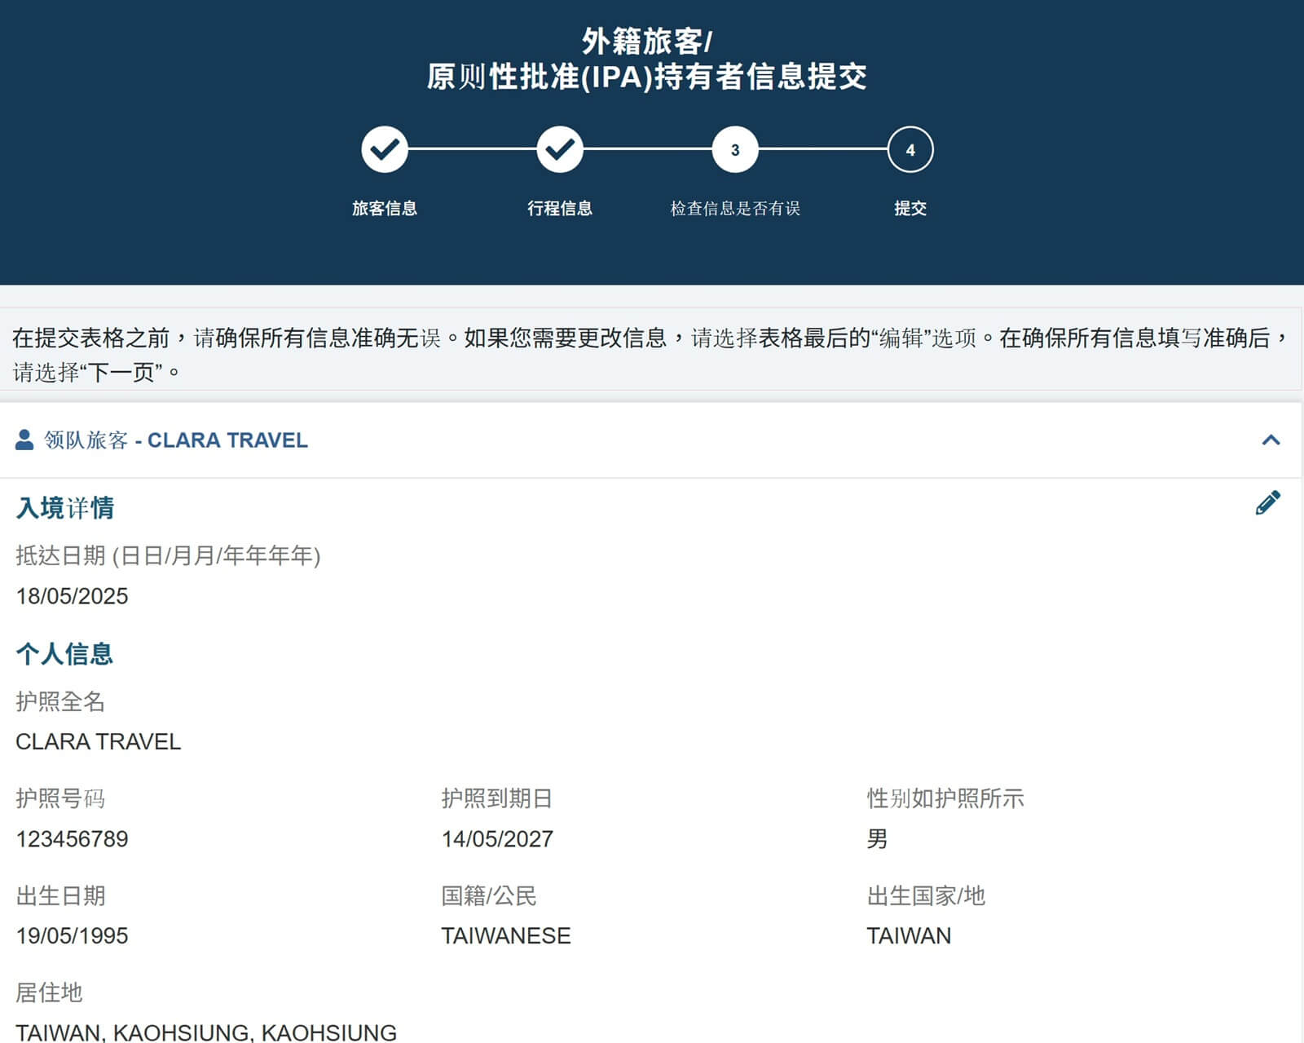The height and width of the screenshot is (1043, 1304).
Task: Select the completed 旅客信息 checkmark icon
Action: click(x=383, y=148)
